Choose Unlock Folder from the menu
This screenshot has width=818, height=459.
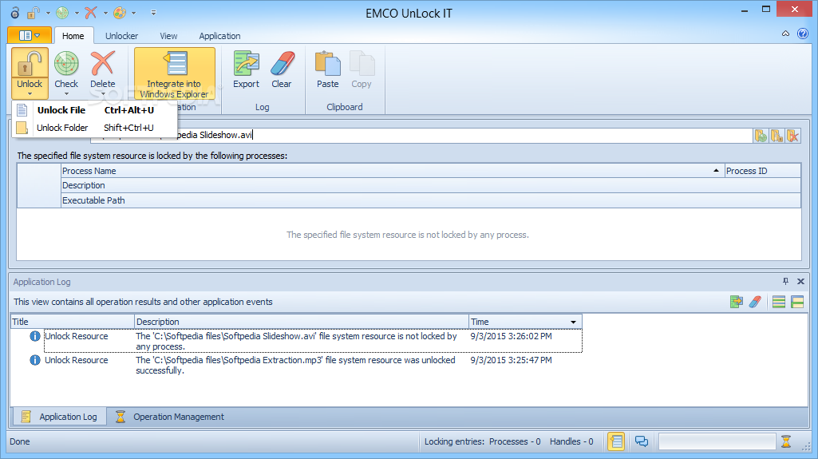(94, 128)
